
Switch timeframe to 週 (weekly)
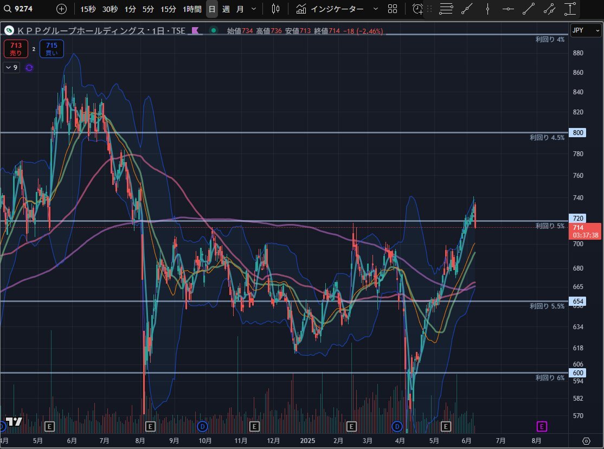coord(226,9)
